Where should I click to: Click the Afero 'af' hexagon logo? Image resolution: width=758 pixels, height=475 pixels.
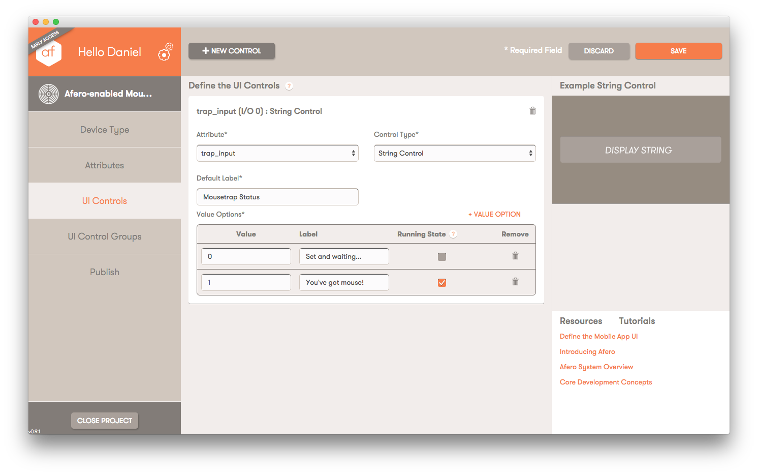pyautogui.click(x=49, y=52)
